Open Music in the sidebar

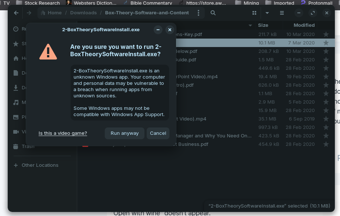click(19, 102)
